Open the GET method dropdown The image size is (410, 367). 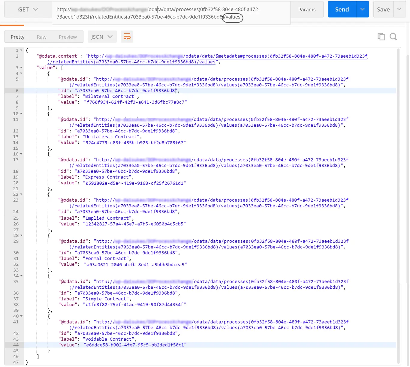click(28, 9)
